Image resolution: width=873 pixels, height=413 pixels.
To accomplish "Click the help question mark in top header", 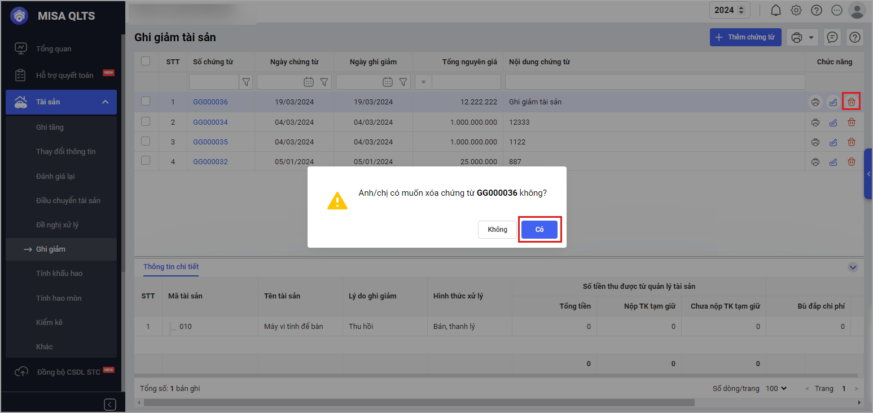I will pyautogui.click(x=817, y=10).
